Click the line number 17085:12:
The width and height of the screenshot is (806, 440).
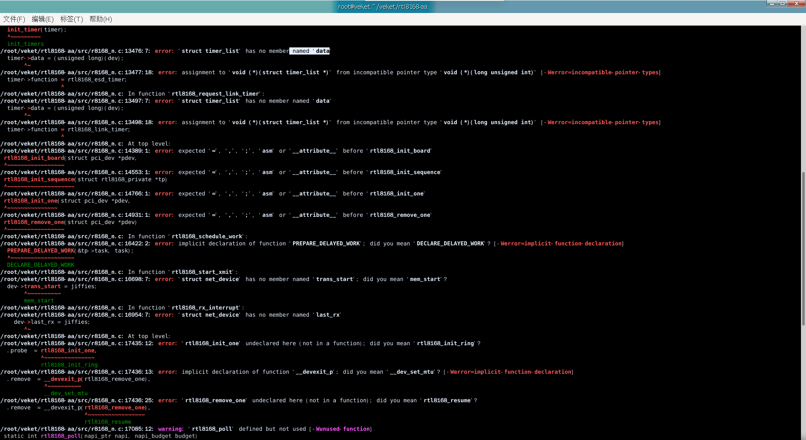click(139, 429)
